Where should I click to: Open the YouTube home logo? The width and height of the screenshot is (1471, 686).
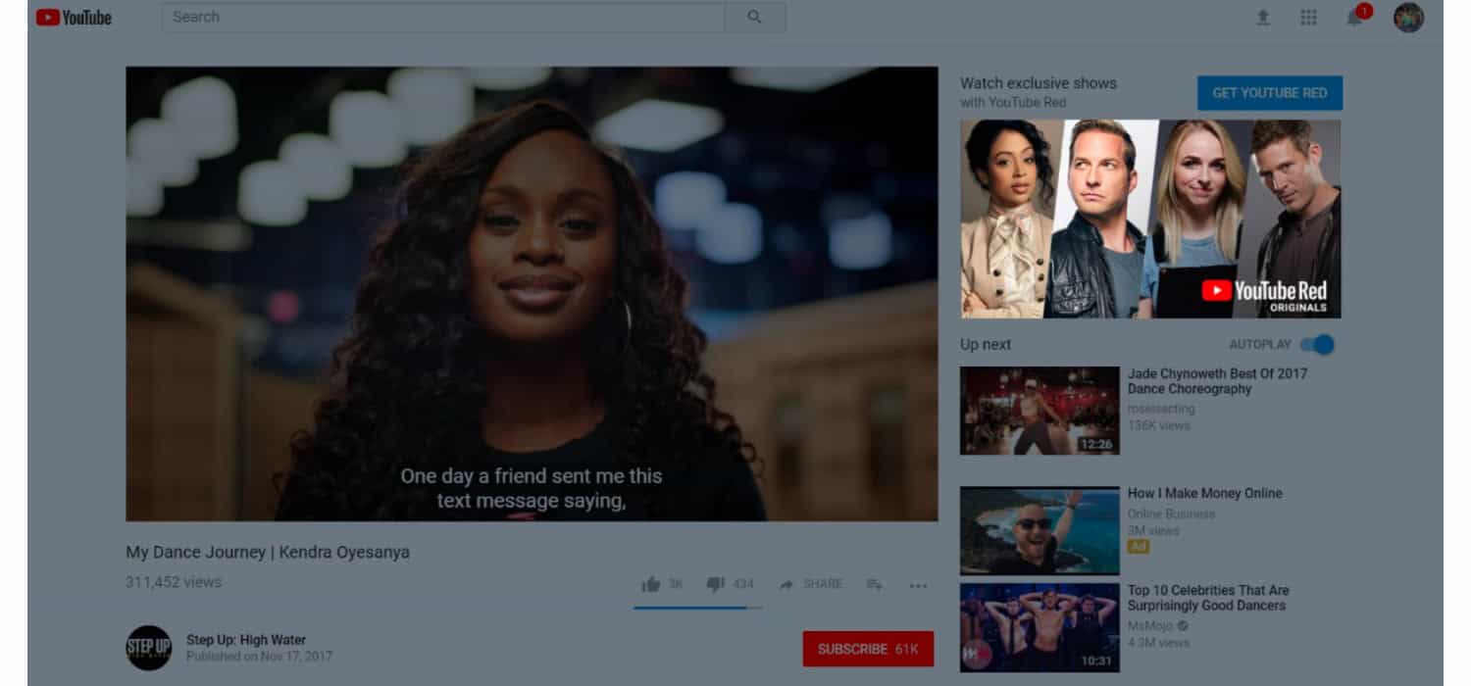pyautogui.click(x=74, y=17)
